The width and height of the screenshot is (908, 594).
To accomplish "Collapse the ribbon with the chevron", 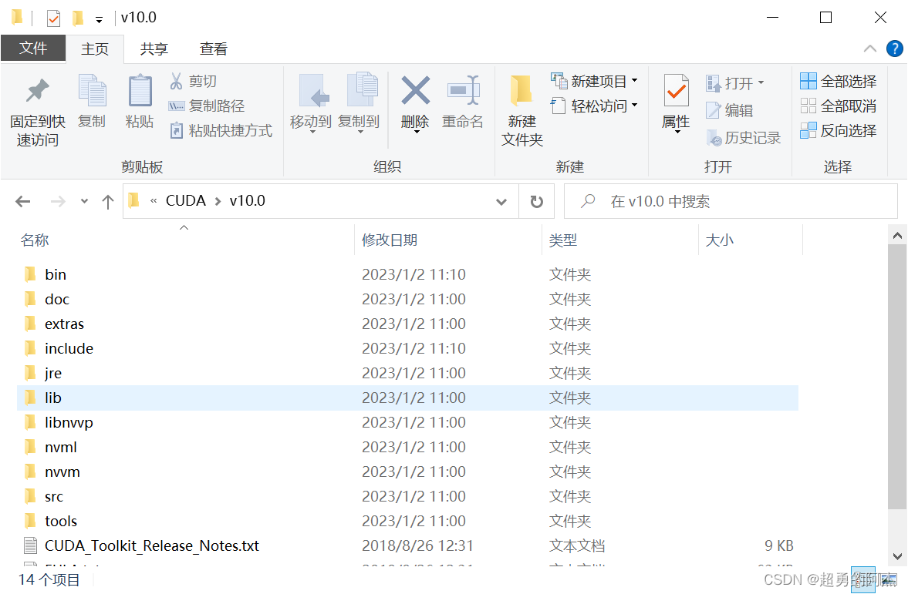I will (869, 49).
